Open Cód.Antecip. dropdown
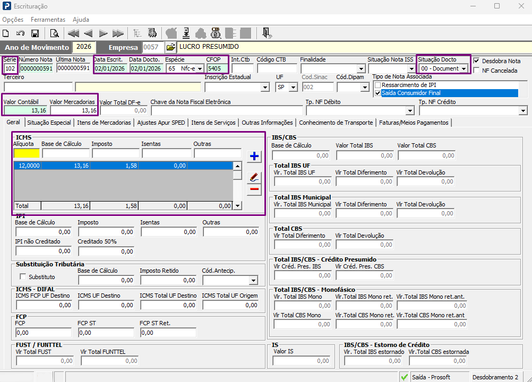The width and height of the screenshot is (532, 382). (x=253, y=280)
